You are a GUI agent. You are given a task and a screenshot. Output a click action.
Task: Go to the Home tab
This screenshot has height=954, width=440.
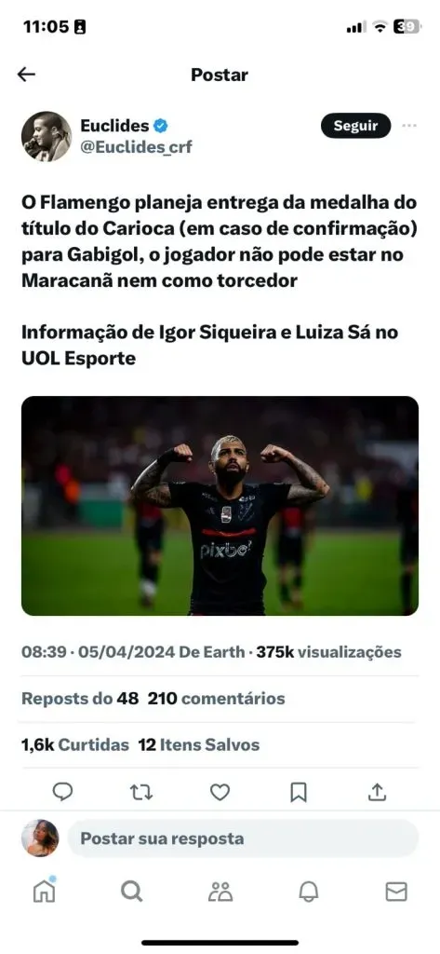pyautogui.click(x=44, y=892)
